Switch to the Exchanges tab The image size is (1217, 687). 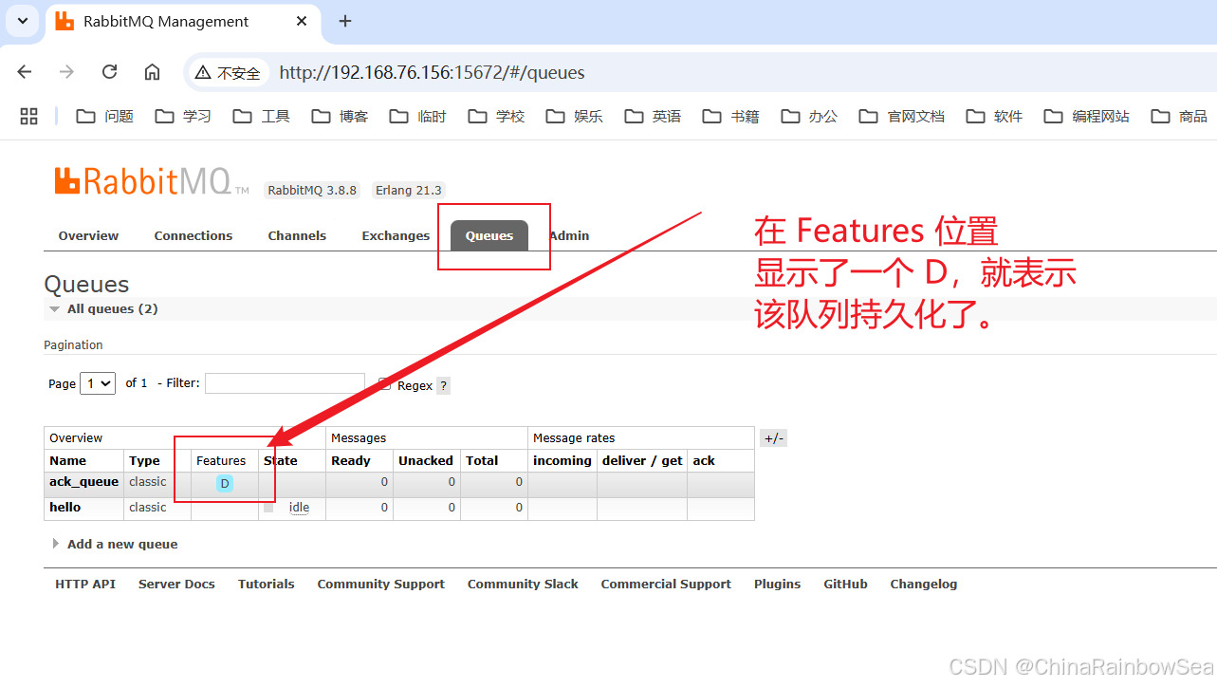(x=396, y=235)
